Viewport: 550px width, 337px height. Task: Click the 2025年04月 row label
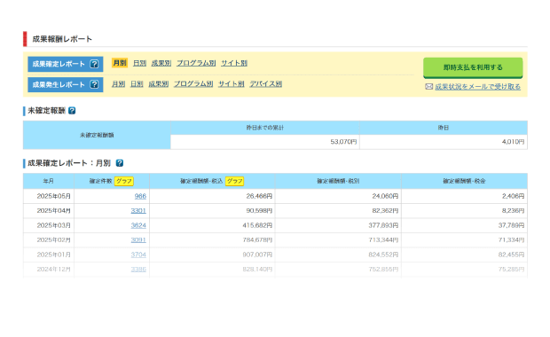53,211
